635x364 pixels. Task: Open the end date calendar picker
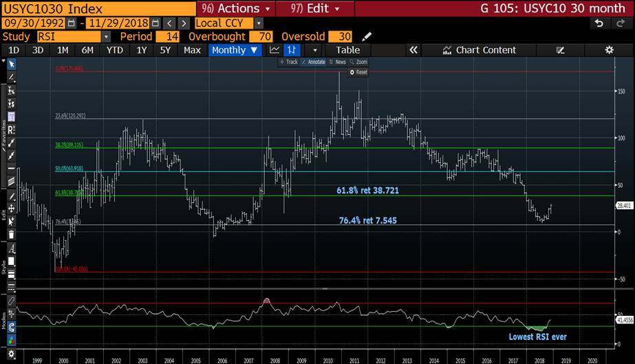155,23
